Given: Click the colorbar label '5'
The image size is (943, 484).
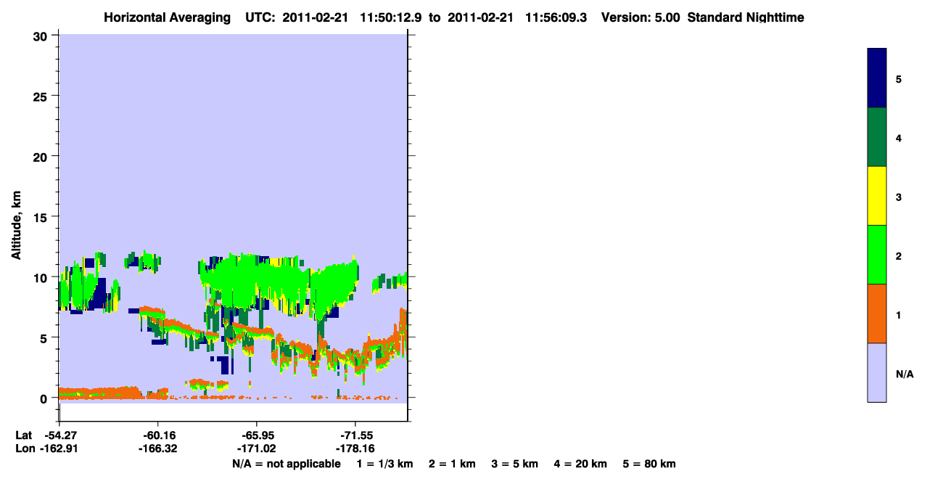Looking at the screenshot, I should (899, 79).
